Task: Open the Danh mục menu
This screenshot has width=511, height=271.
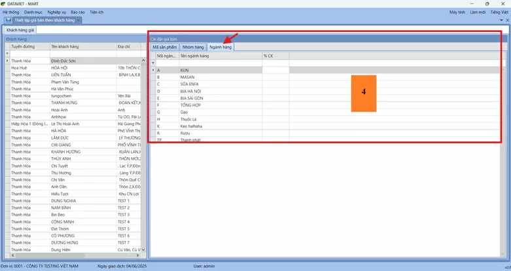Action: coord(33,12)
